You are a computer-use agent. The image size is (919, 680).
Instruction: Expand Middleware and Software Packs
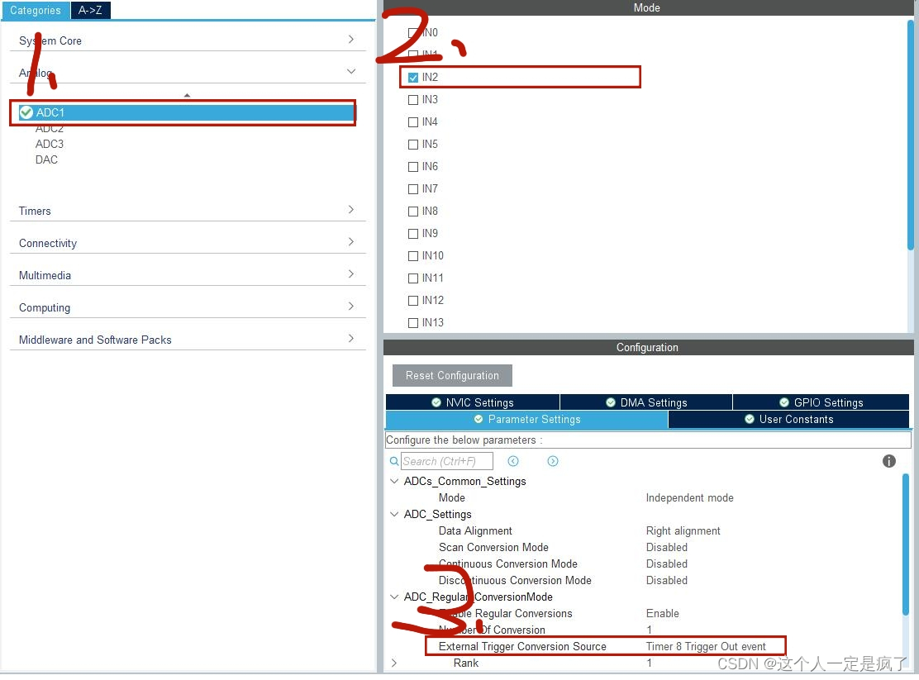click(x=351, y=338)
